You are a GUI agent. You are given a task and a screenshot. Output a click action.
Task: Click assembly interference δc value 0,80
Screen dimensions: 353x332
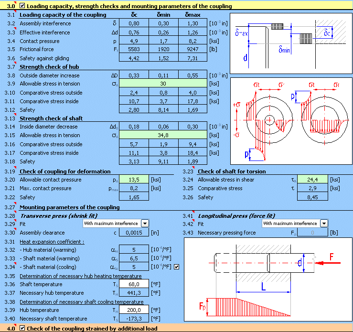(134, 23)
